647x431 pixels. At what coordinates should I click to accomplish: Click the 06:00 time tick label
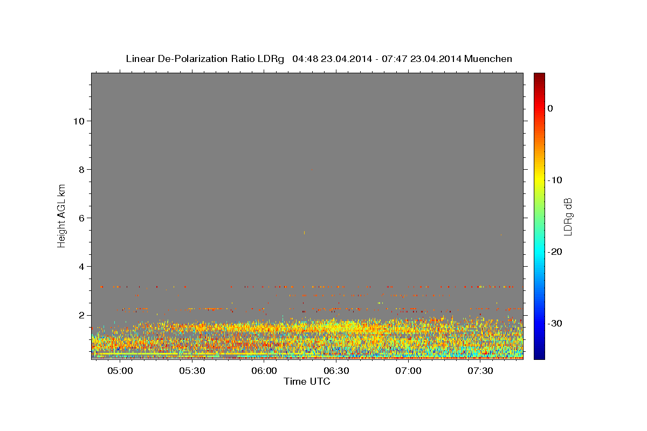point(264,371)
